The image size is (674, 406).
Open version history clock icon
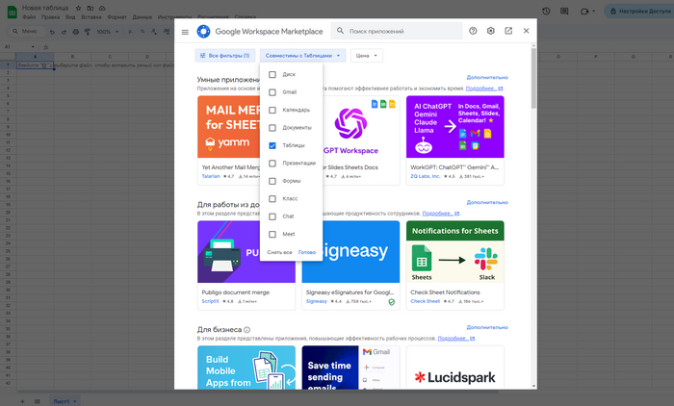[546, 12]
